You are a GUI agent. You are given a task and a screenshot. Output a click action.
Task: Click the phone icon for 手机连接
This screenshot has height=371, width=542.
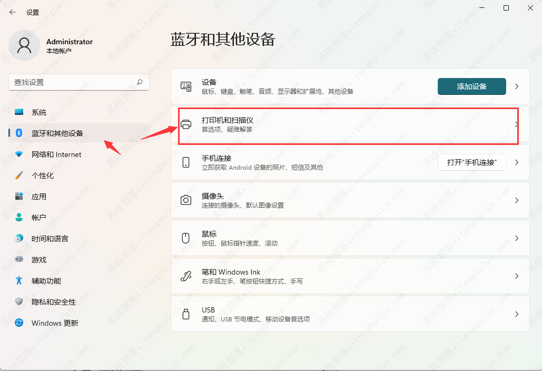coord(186,162)
